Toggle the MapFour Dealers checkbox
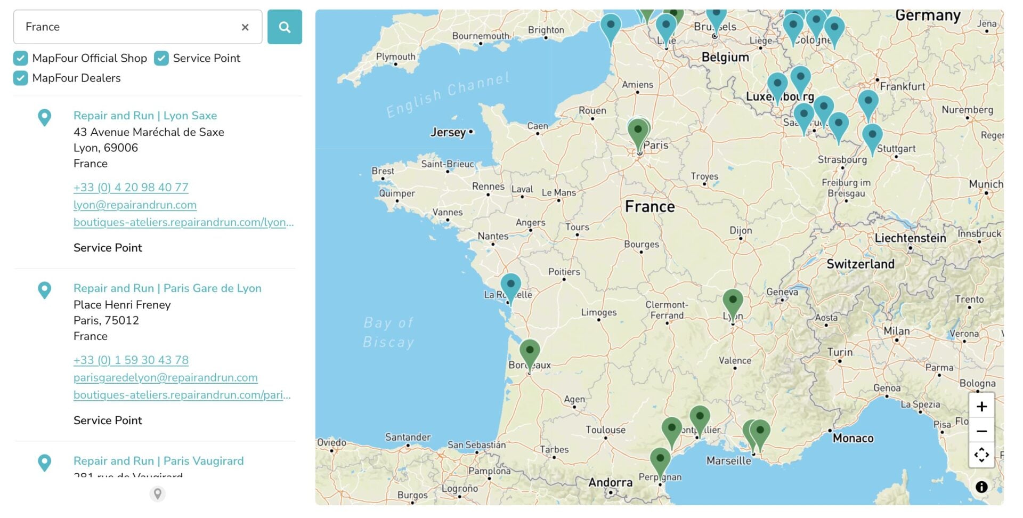This screenshot has width=1023, height=518. click(x=20, y=78)
